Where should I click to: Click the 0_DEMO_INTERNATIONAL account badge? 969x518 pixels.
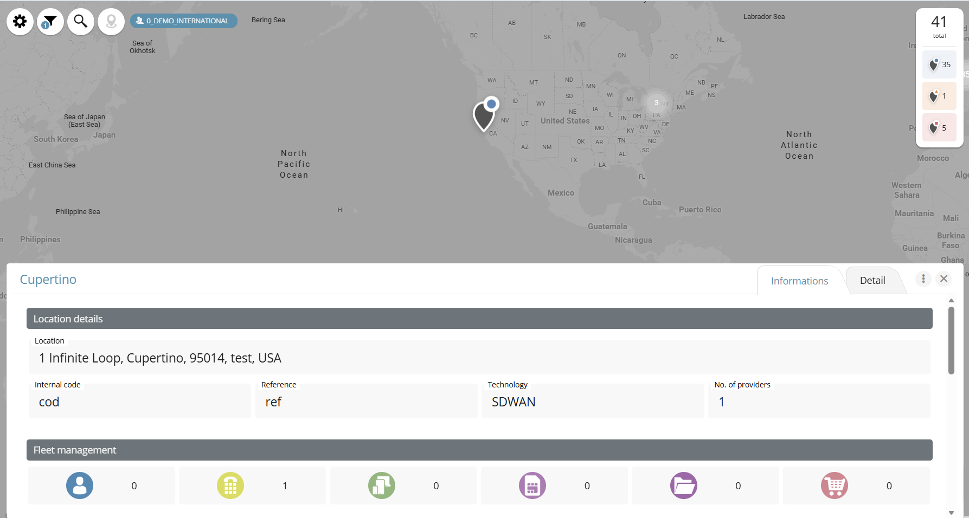click(x=183, y=21)
